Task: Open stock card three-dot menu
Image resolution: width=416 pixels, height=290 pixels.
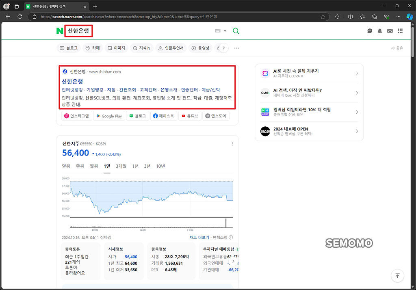Action: click(x=232, y=143)
